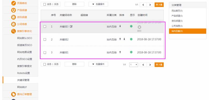This screenshot has width=209, height=100.
Task: Open 频道首页SEO menu item
Action: pos(25,45)
